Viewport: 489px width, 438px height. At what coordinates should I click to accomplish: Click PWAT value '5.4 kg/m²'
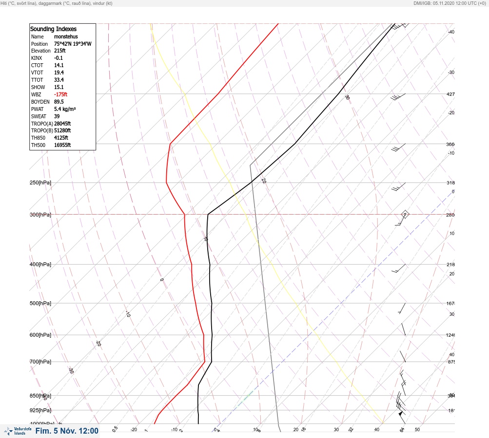65,109
